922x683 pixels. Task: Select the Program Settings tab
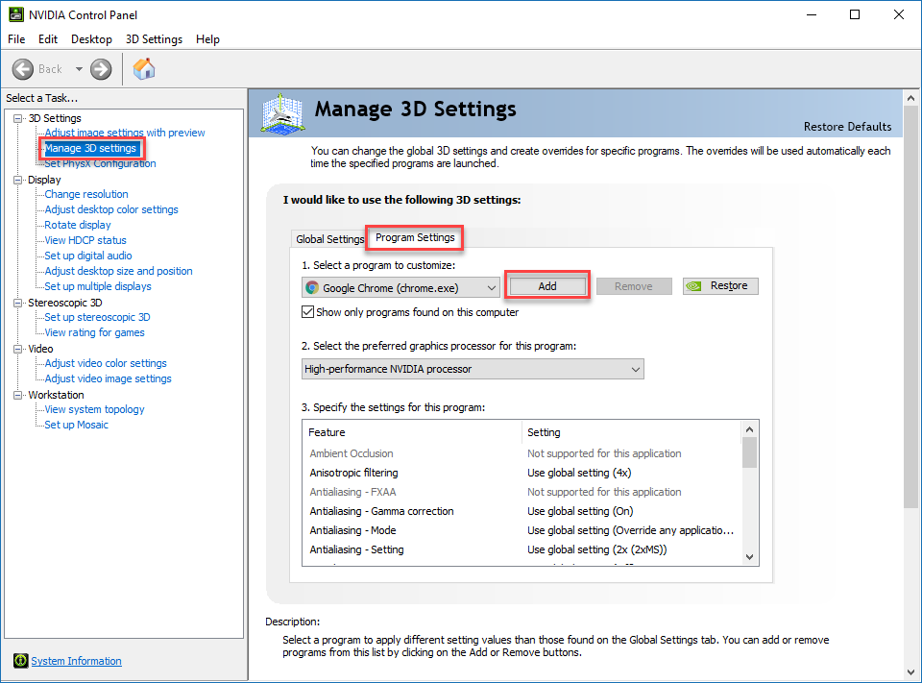(415, 237)
